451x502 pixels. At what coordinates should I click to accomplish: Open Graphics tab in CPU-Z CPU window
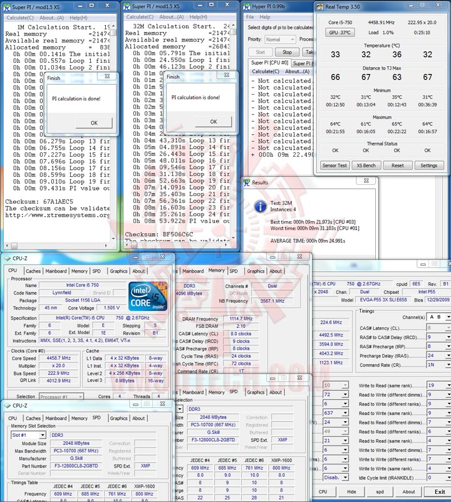tap(118, 271)
